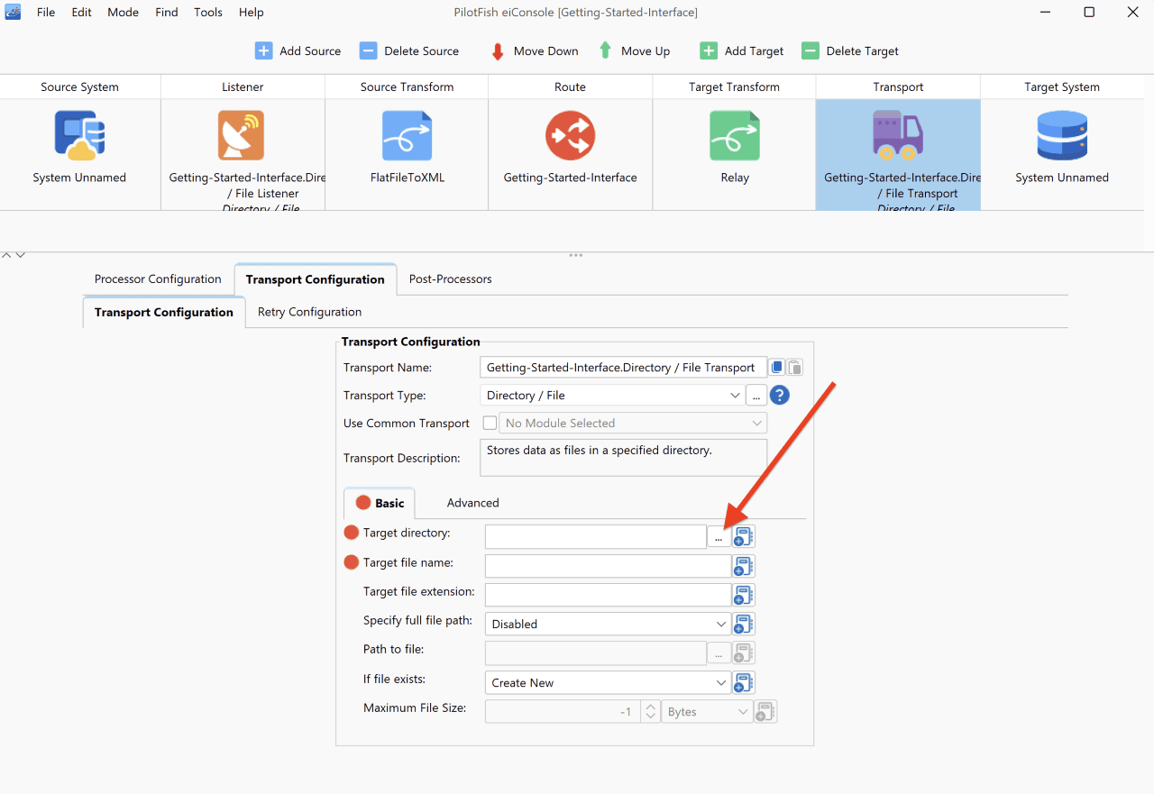Click the Source System column header
This screenshot has width=1154, height=794.
pyautogui.click(x=80, y=87)
